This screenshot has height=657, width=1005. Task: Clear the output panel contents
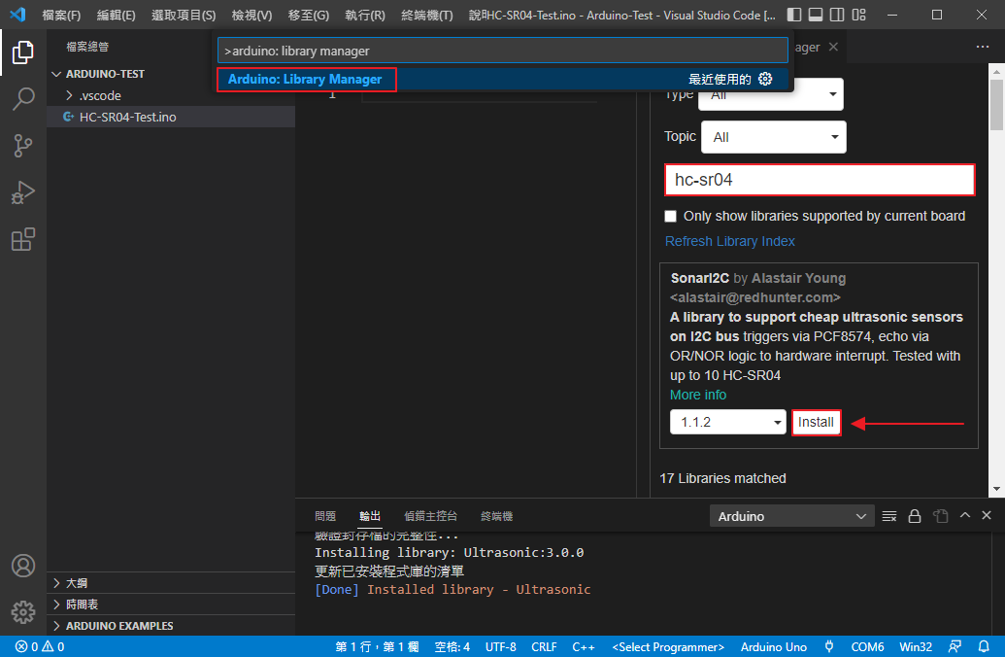pyautogui.click(x=889, y=516)
